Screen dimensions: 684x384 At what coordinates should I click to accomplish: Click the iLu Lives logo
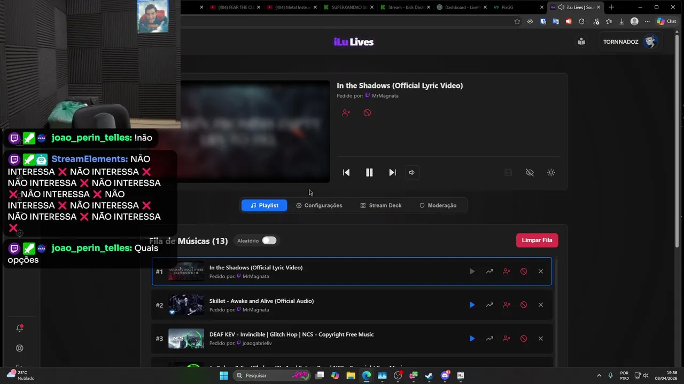pos(354,42)
